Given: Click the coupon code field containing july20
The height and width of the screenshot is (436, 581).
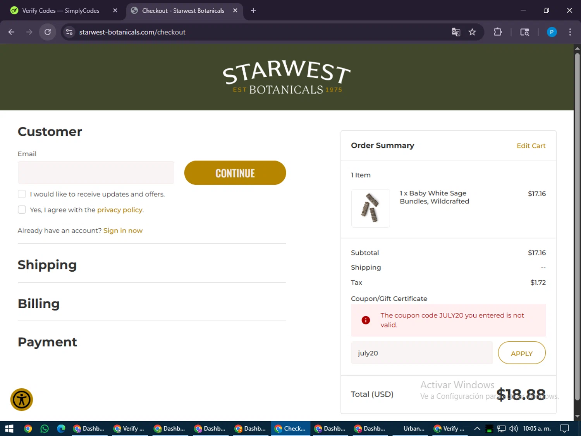Looking at the screenshot, I should (x=422, y=353).
